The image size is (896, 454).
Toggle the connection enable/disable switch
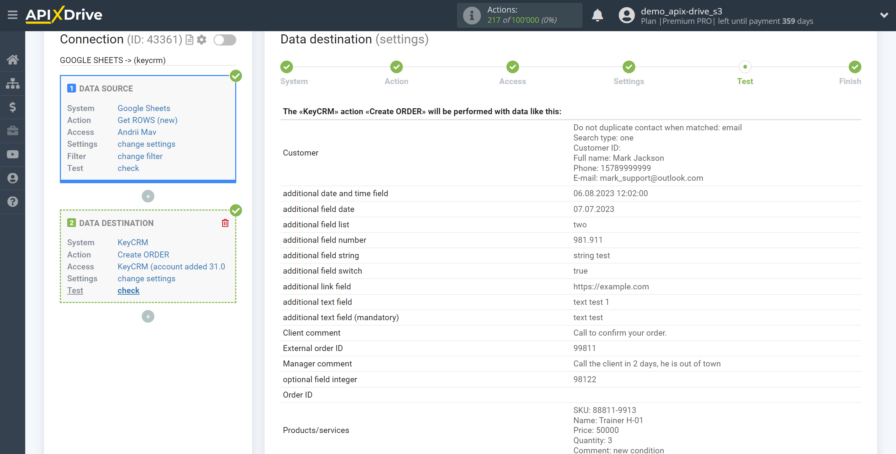[x=226, y=39]
